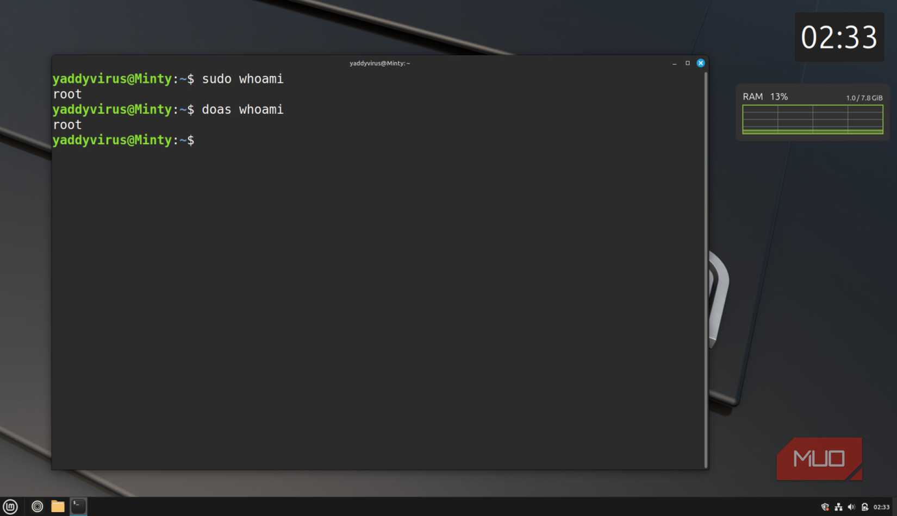Click the terminal's vertical scrollbar
Screen dimensions: 897x516
[706, 270]
